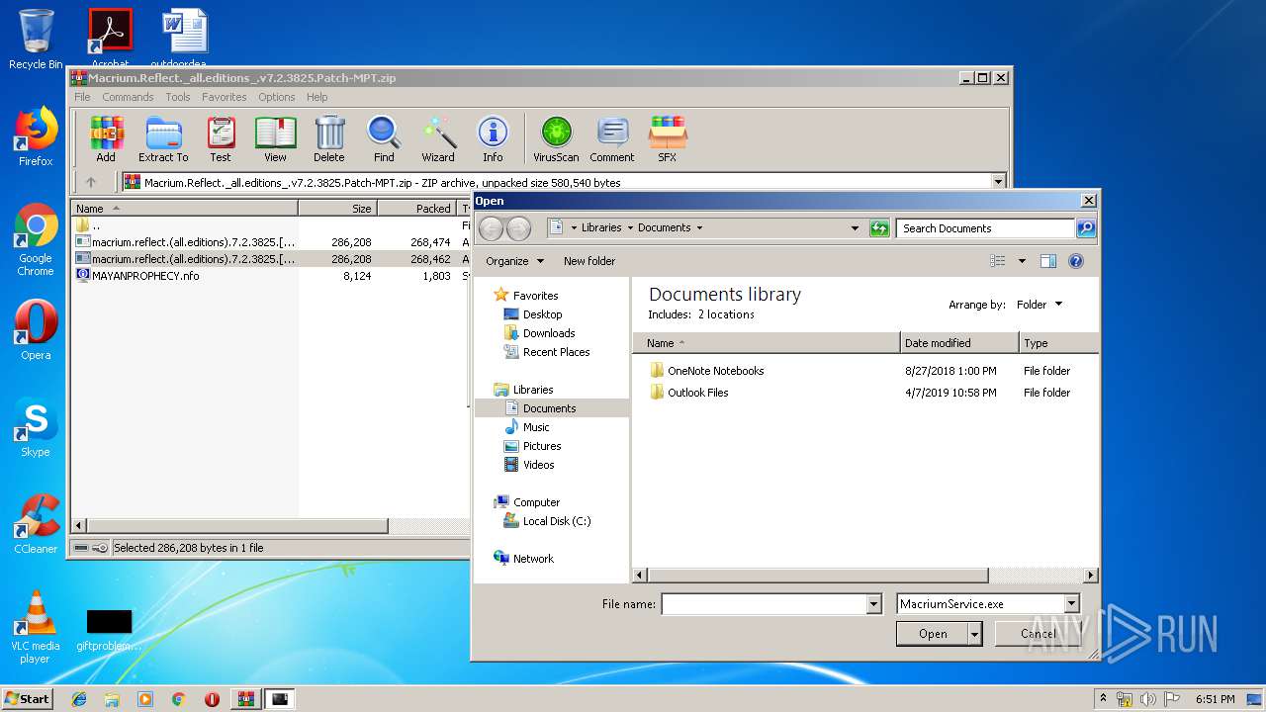Toggle the preview pane icon

click(1048, 261)
